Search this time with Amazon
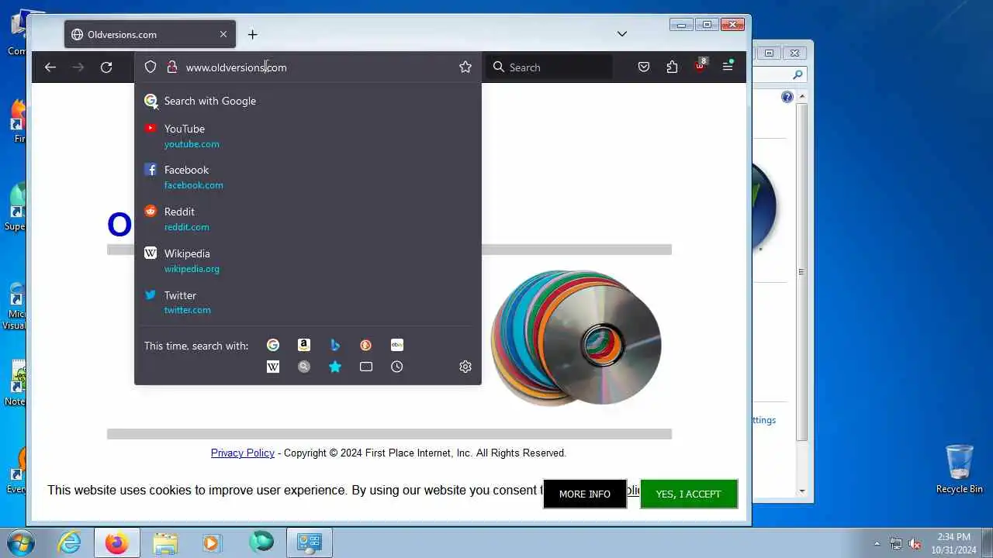The width and height of the screenshot is (993, 558). tap(304, 345)
